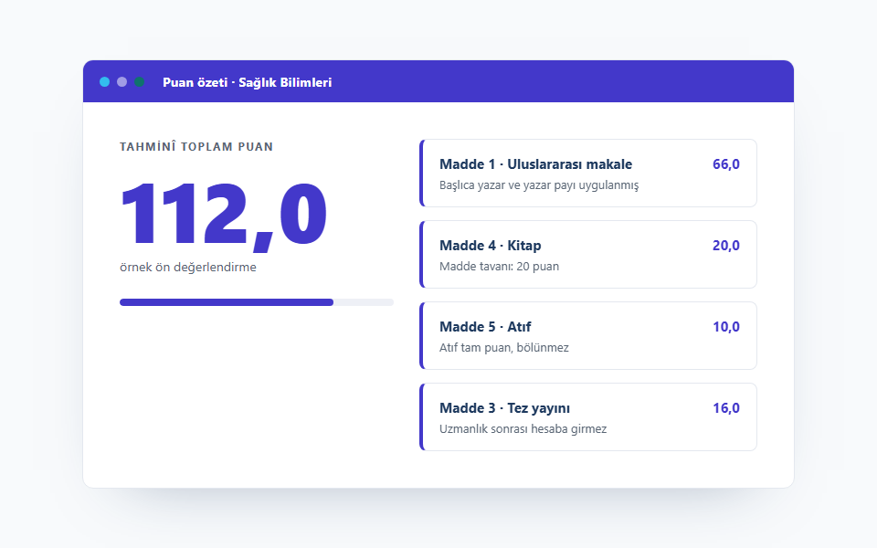This screenshot has width=877, height=548.
Task: Click the 'örnek ön değerlendirme' caption
Action: 188,268
